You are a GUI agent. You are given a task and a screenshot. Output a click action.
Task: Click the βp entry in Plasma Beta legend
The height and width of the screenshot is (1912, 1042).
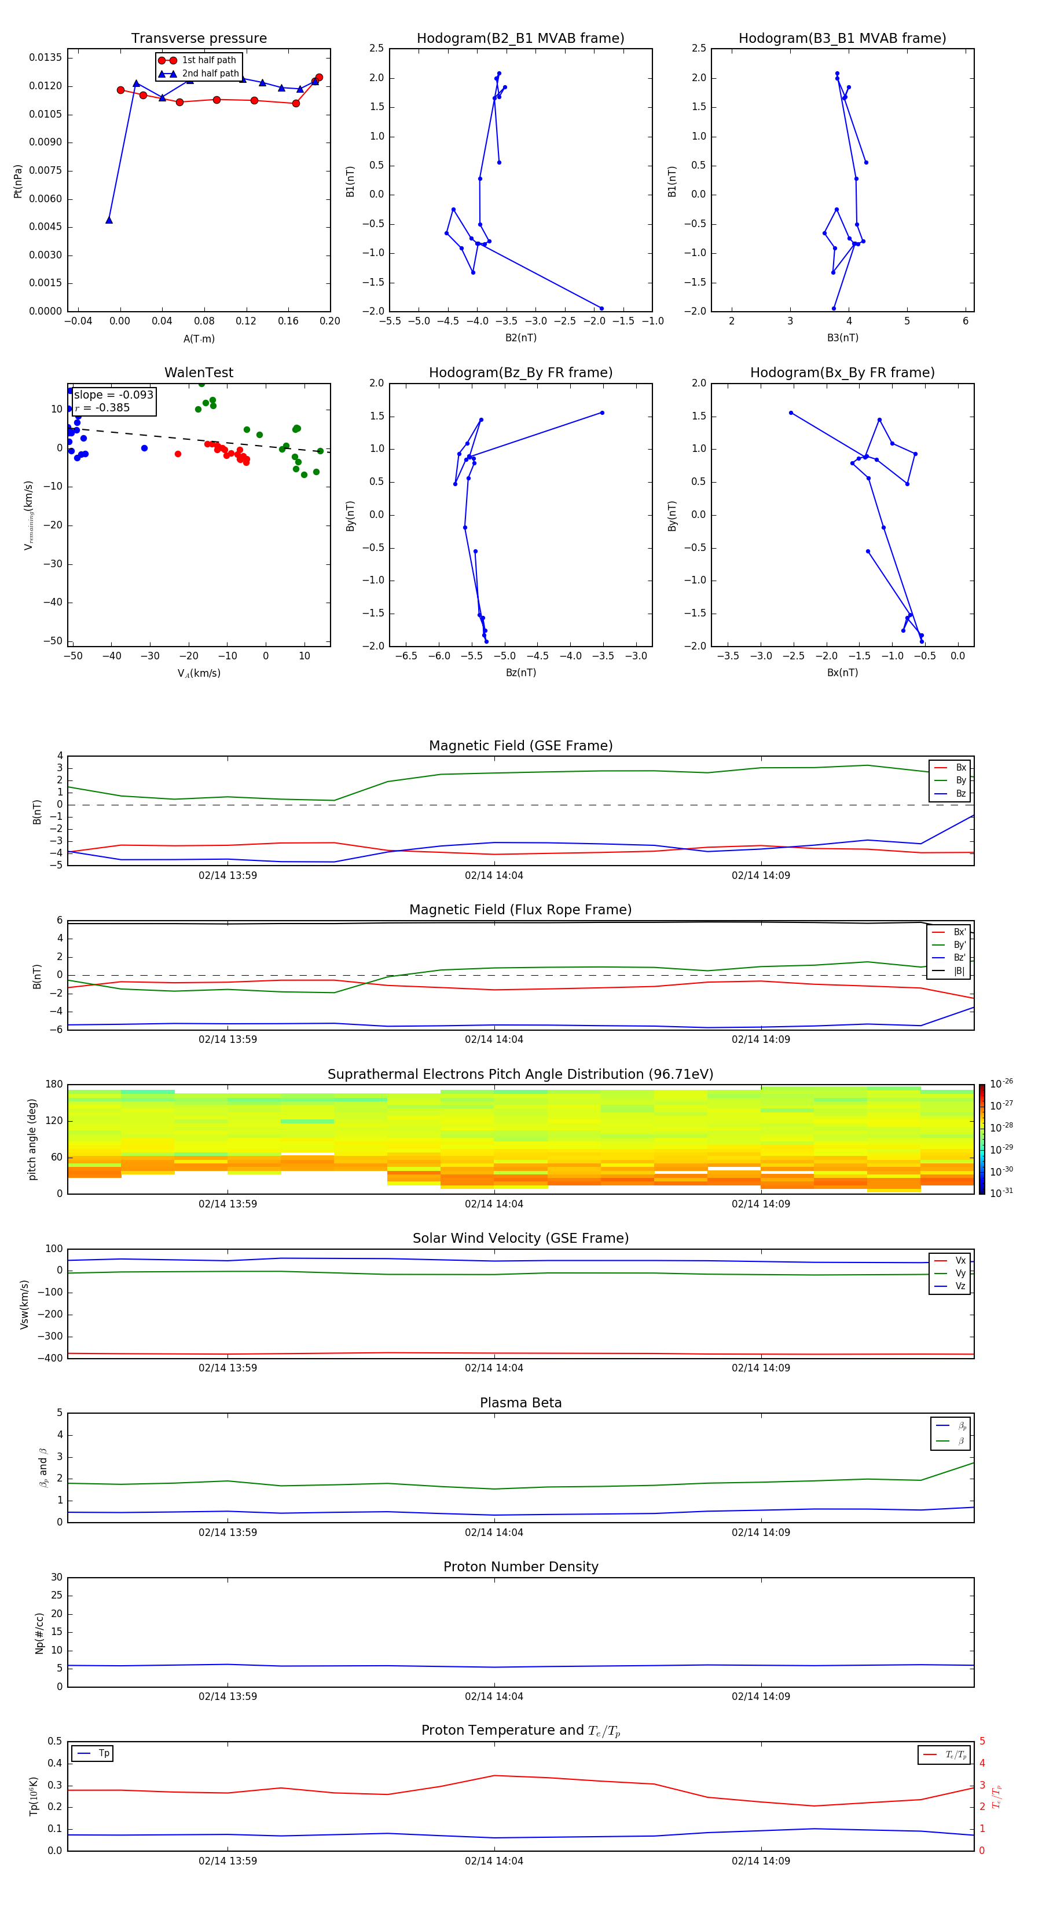pyautogui.click(x=951, y=1426)
